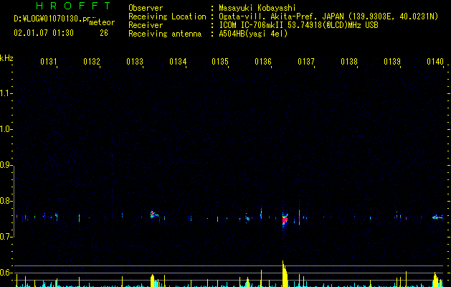
Task: Click time marker 0139
Action: pyautogui.click(x=392, y=62)
